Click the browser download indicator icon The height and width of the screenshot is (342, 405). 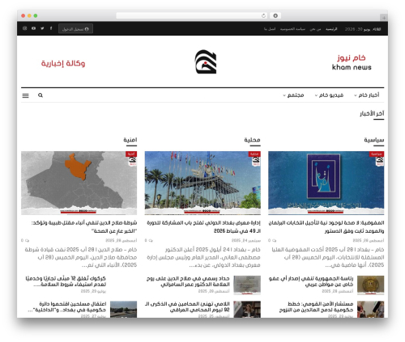tap(275, 15)
